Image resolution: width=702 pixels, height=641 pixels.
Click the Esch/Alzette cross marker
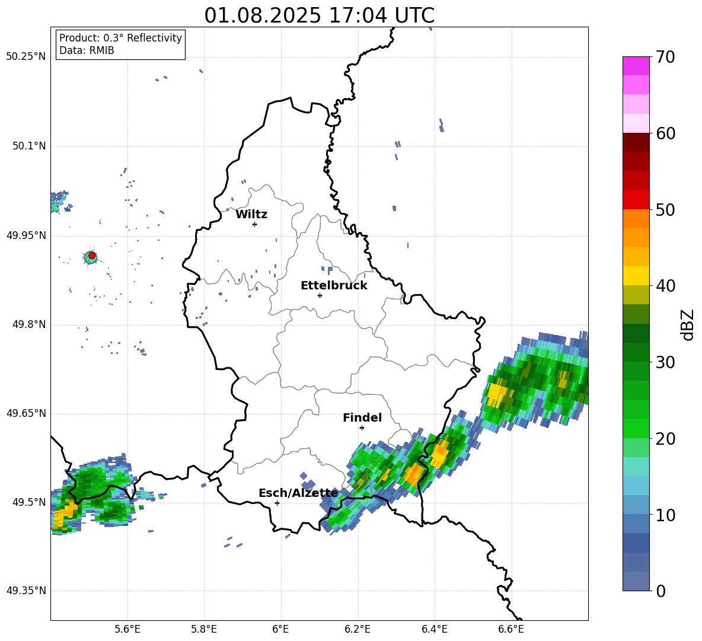tap(277, 503)
